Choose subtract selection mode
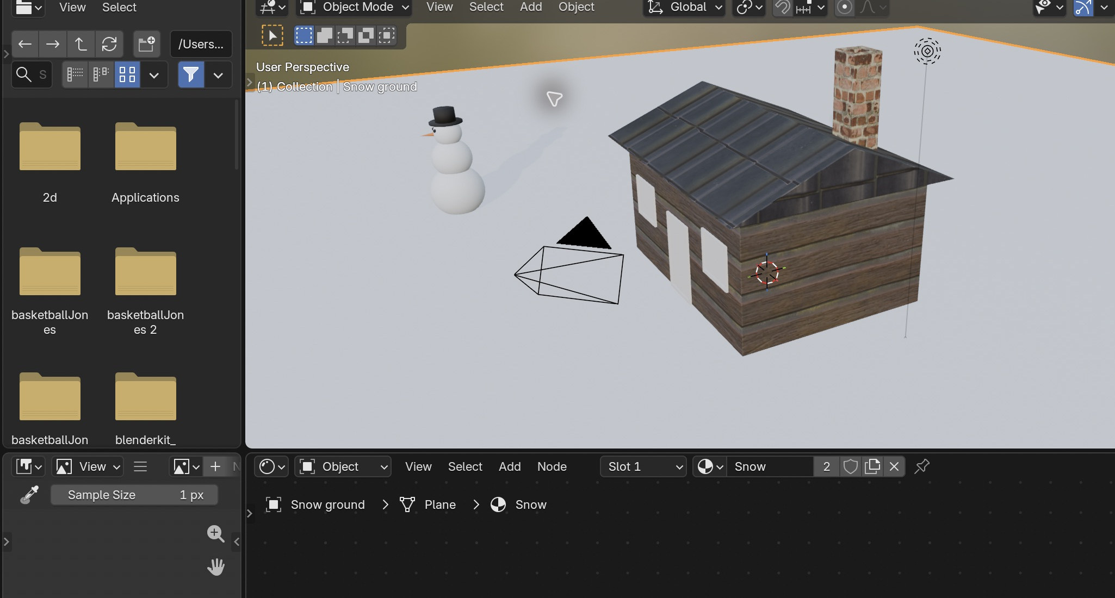This screenshot has height=598, width=1115. (x=345, y=36)
